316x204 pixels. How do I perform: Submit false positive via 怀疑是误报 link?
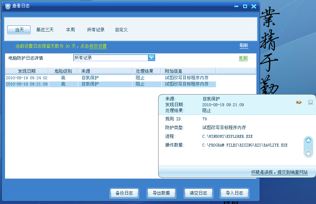(279, 172)
